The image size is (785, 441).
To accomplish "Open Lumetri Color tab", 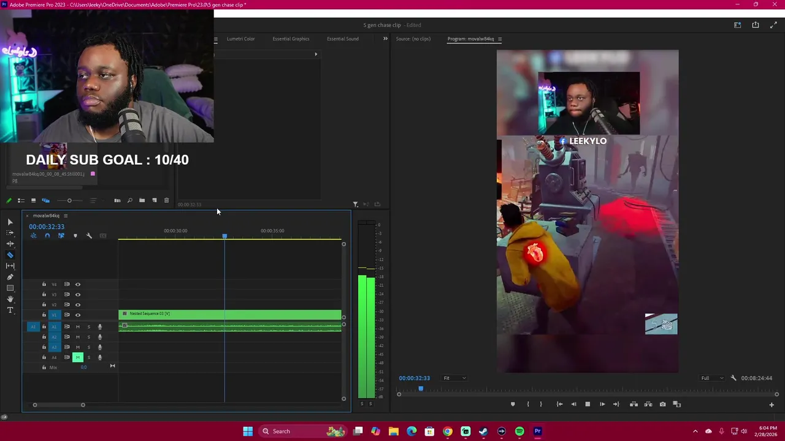I will pyautogui.click(x=240, y=39).
